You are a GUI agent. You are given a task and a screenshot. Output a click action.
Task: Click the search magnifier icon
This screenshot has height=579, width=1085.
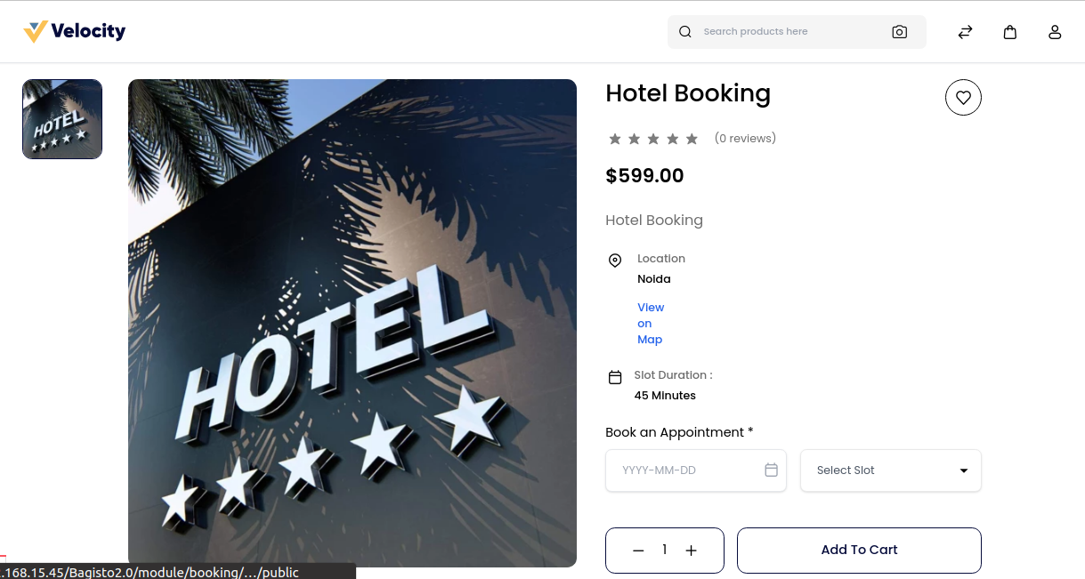click(685, 32)
